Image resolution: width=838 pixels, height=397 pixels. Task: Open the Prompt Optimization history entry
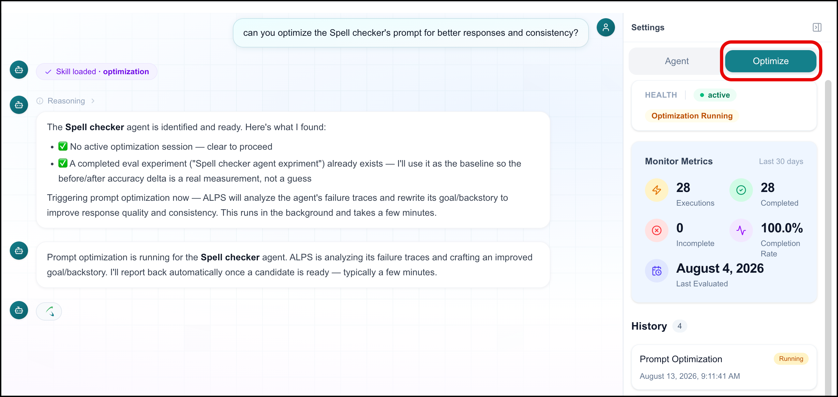724,367
